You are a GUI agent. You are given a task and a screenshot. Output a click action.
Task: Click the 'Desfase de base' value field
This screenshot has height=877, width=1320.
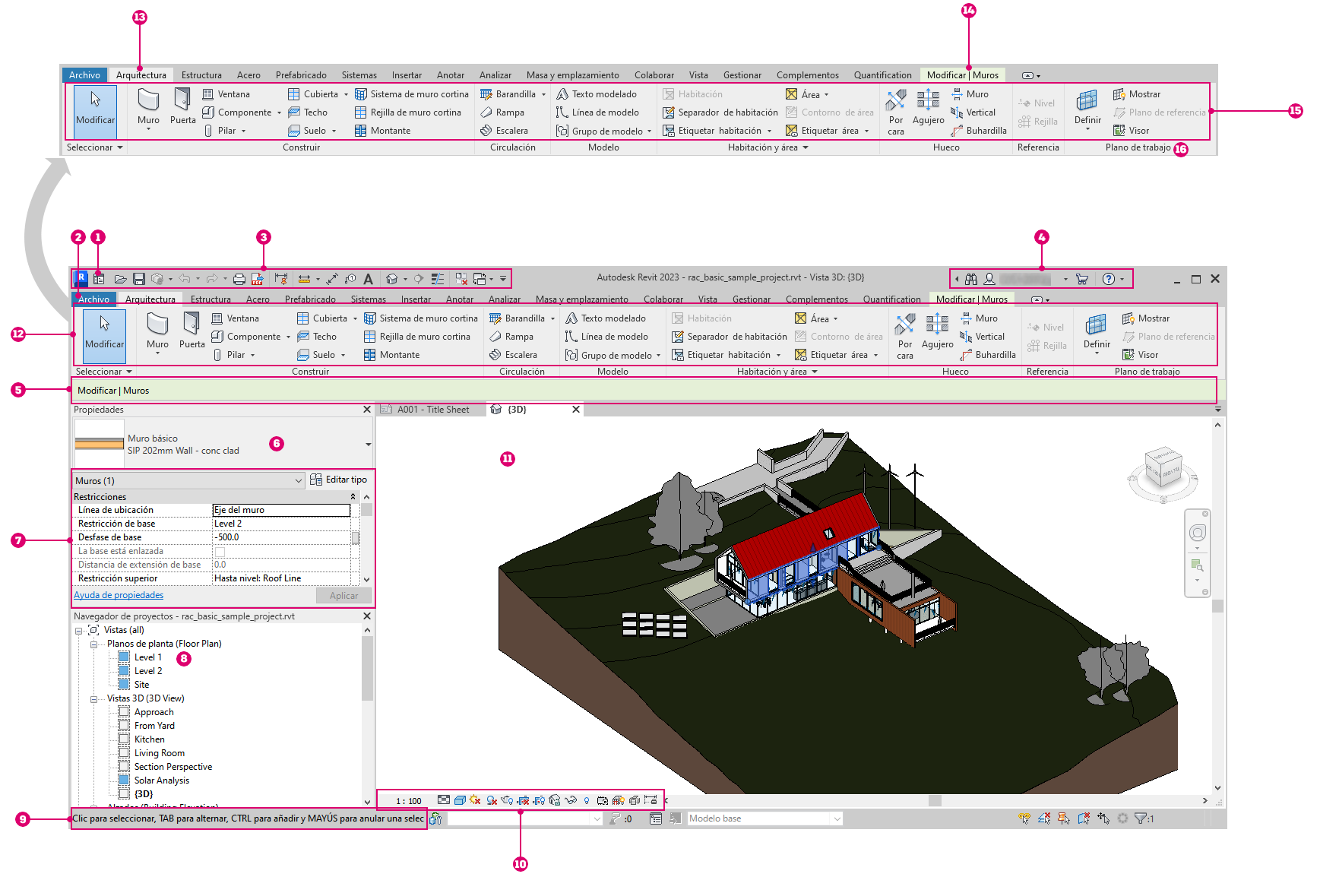pos(280,537)
